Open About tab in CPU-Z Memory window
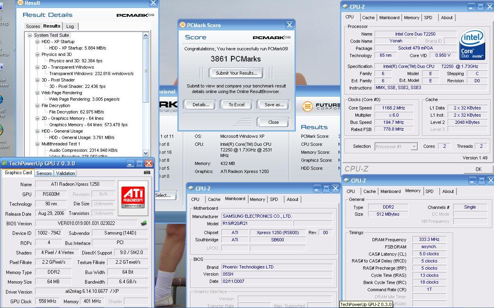 point(448,191)
